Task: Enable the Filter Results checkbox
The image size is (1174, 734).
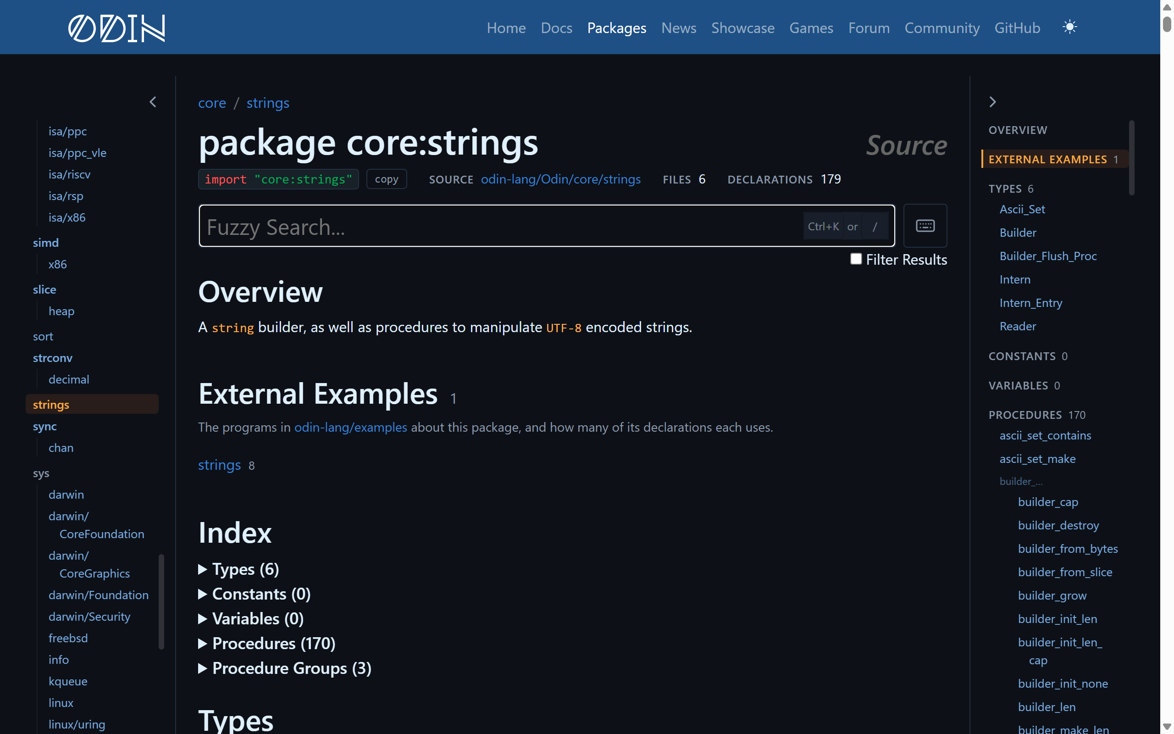Action: [856, 259]
